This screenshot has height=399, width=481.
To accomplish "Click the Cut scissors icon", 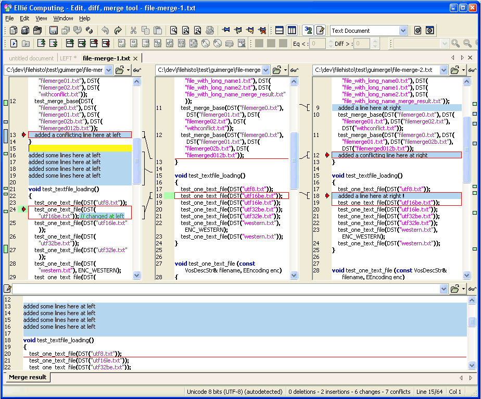I will (133, 31).
